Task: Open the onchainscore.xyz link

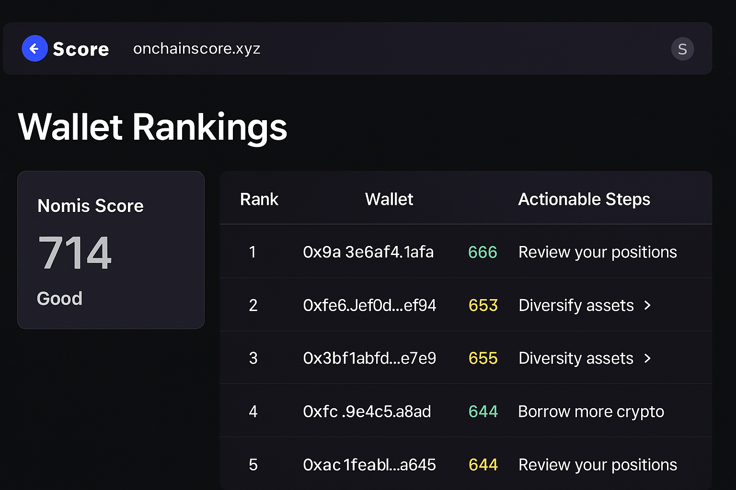Action: 196,49
